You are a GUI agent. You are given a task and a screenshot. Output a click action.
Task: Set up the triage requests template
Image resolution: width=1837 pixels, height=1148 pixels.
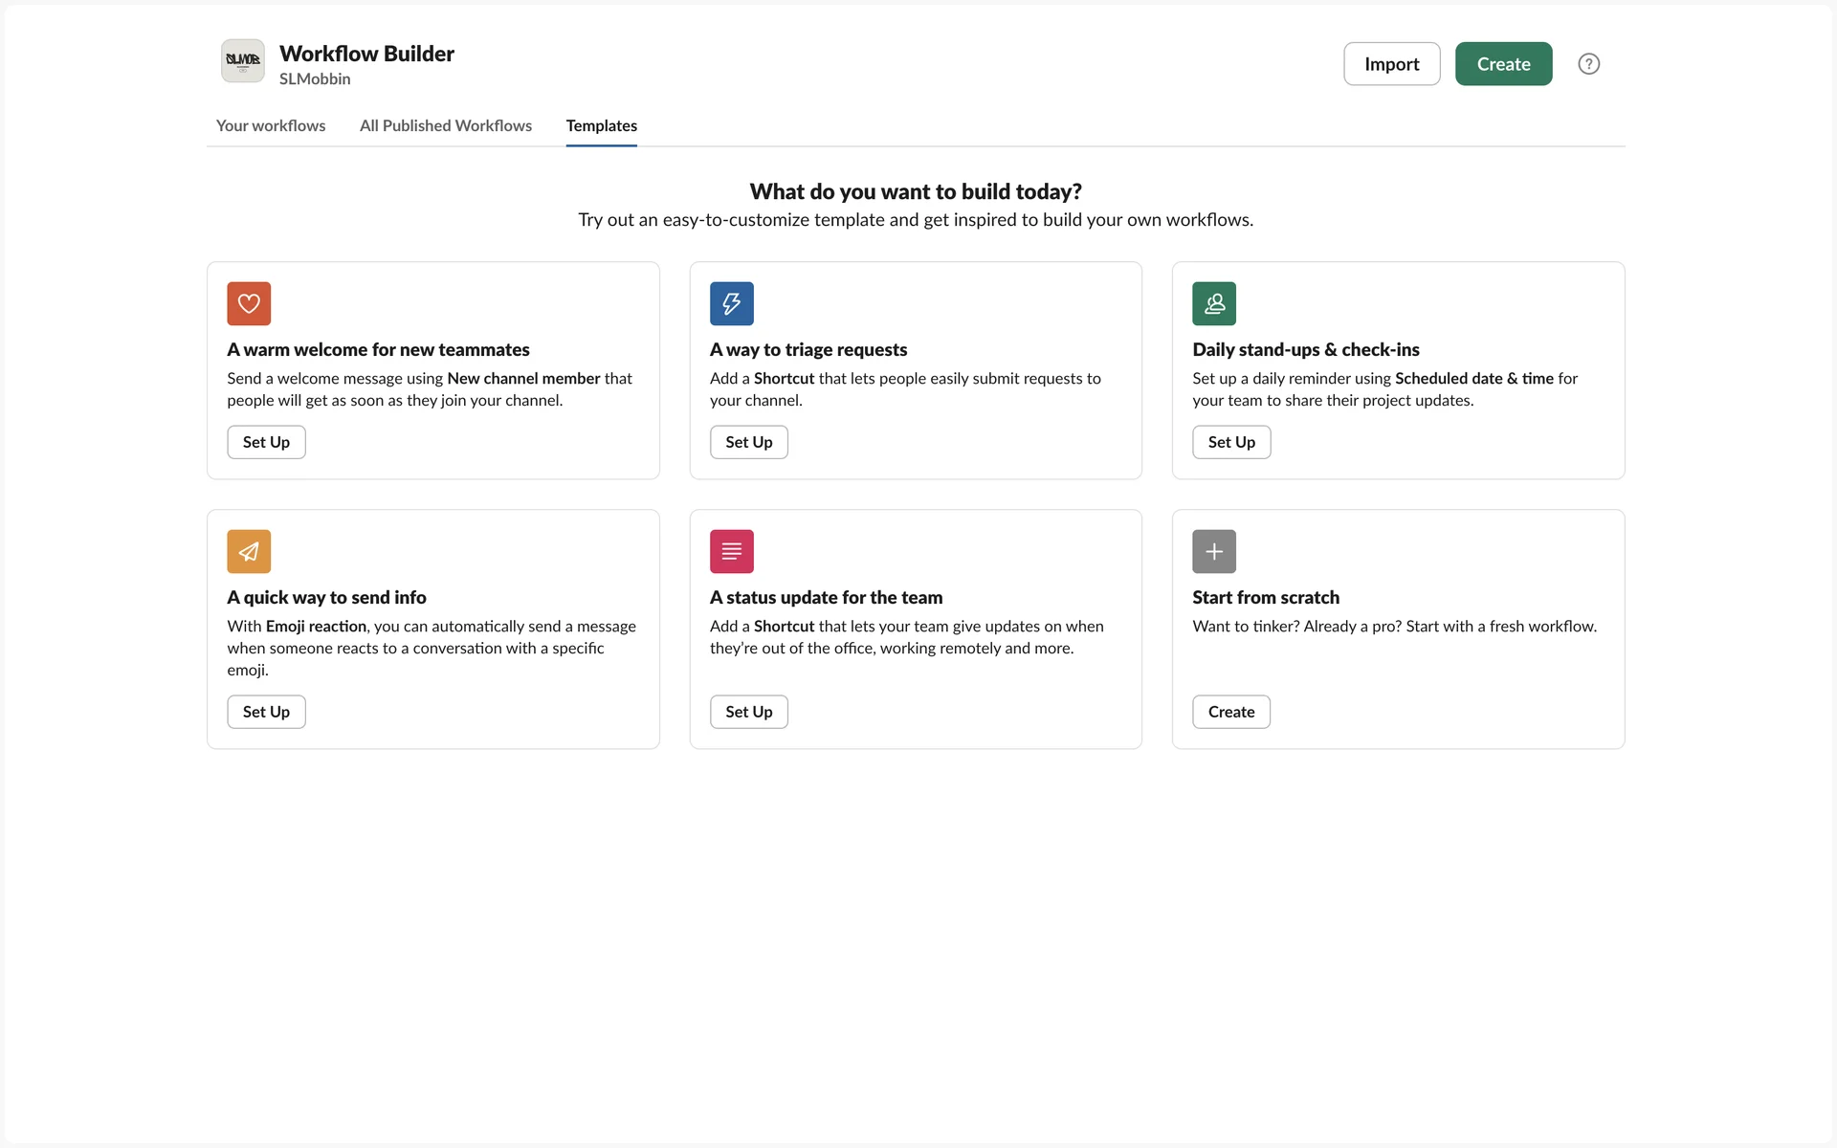748,442
